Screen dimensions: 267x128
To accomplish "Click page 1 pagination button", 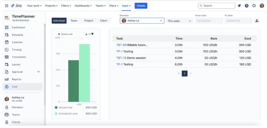I will 185,73.
